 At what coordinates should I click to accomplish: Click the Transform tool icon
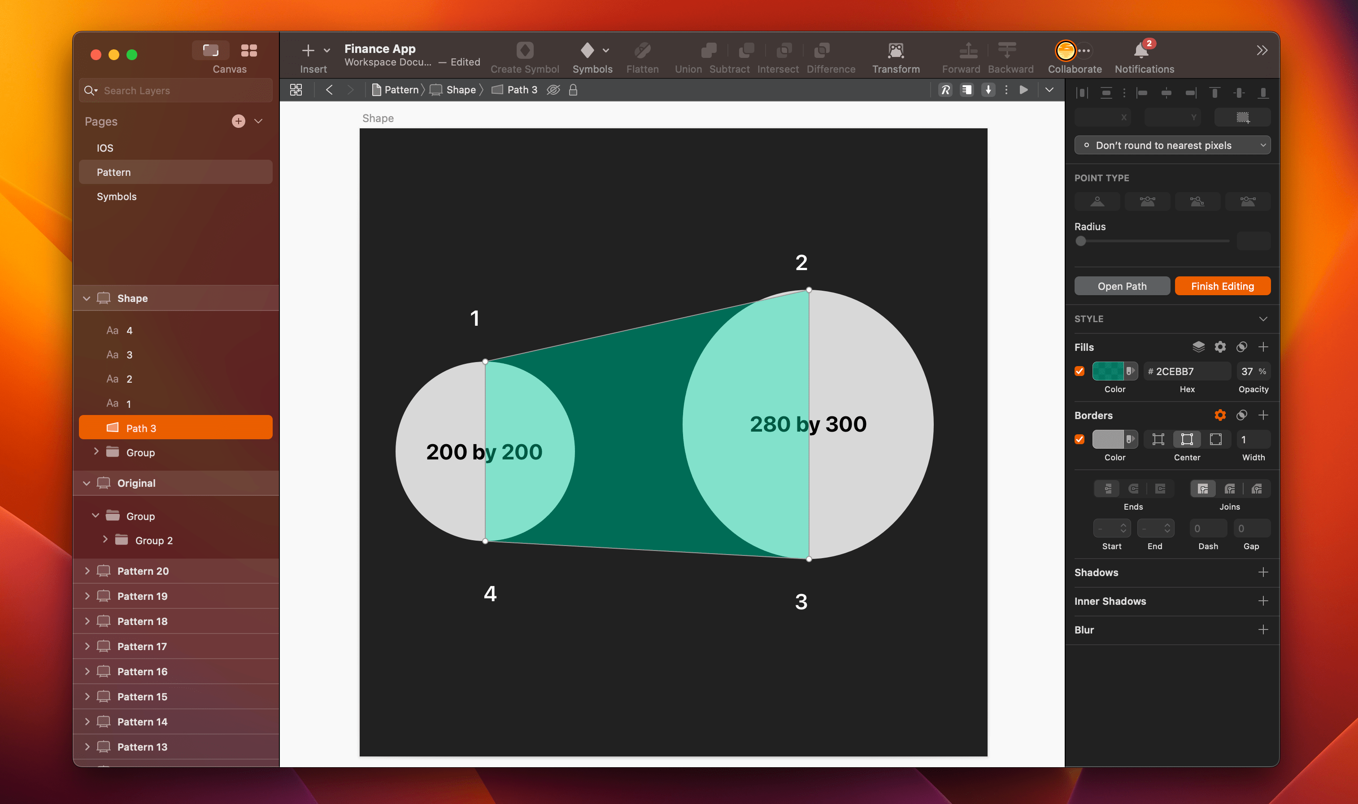tap(896, 51)
